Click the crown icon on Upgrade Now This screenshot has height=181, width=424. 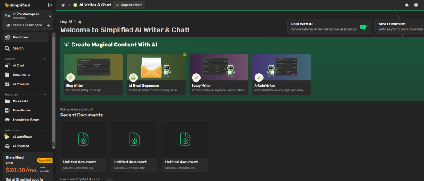117,5
